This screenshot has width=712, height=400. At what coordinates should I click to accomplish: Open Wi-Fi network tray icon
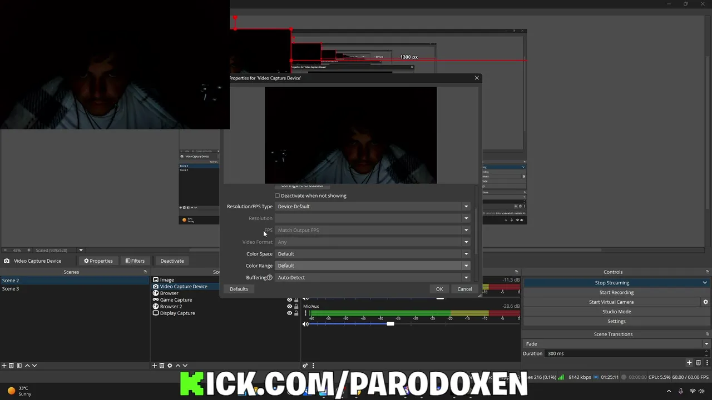click(693, 391)
